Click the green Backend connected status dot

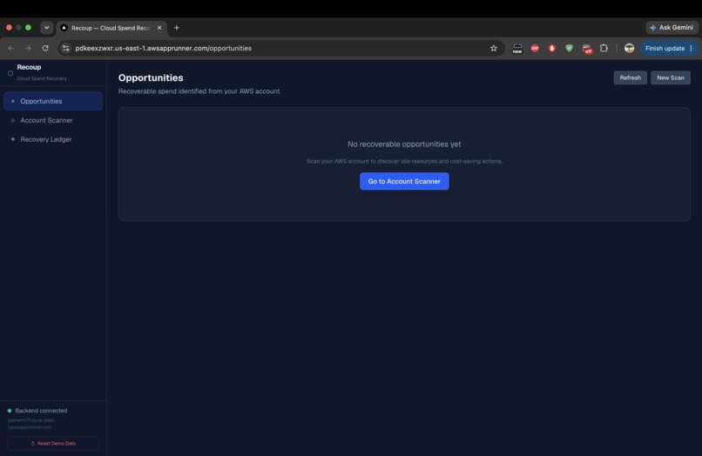pyautogui.click(x=10, y=411)
